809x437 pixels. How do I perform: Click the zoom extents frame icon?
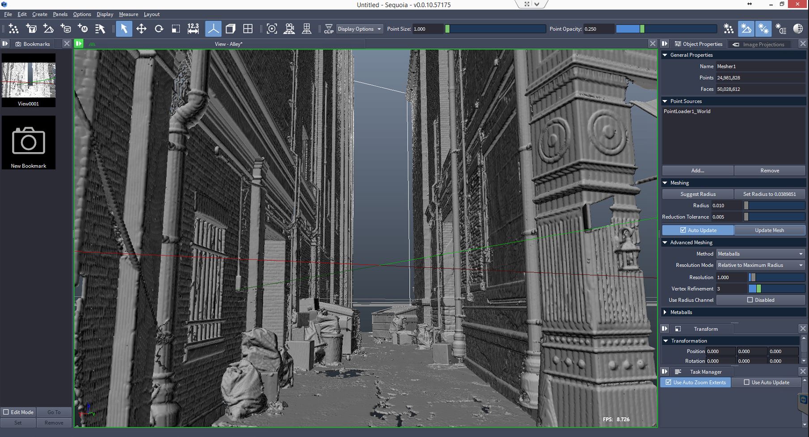pos(272,29)
